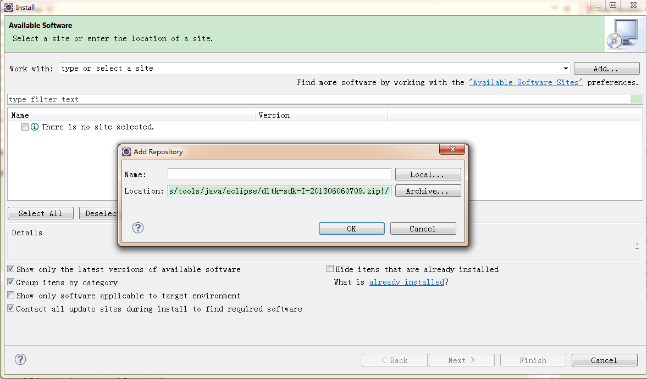Image resolution: width=647 pixels, height=379 pixels.
Task: Close the Install window
Action: pyautogui.click(x=633, y=5)
